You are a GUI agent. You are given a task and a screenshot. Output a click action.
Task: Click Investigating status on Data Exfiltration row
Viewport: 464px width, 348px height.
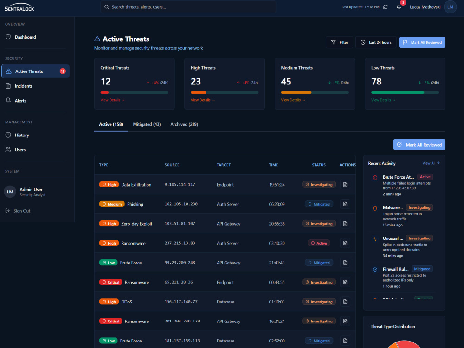(x=319, y=184)
